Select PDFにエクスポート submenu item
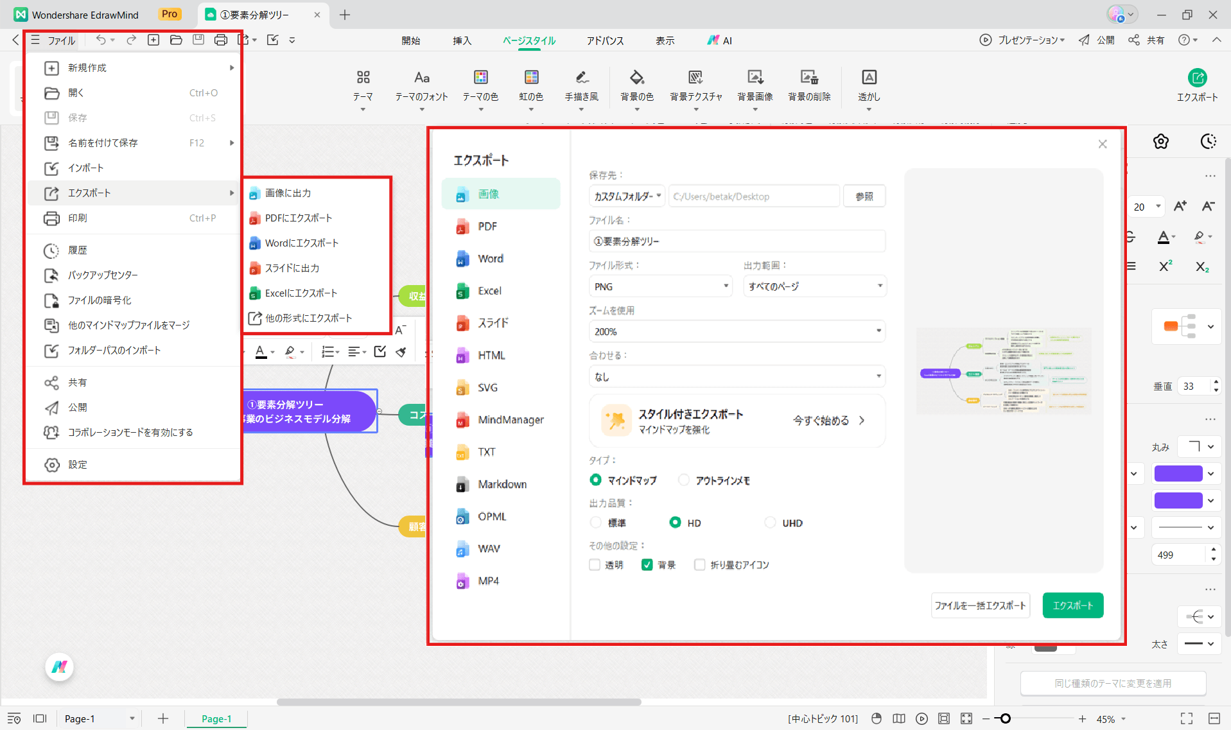1231x730 pixels. 317,218
